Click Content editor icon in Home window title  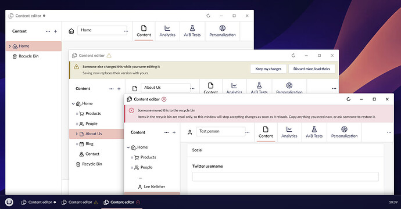click(x=11, y=16)
